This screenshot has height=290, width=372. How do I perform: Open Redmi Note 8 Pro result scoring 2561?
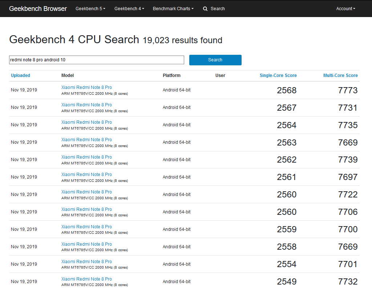pyautogui.click(x=86, y=175)
